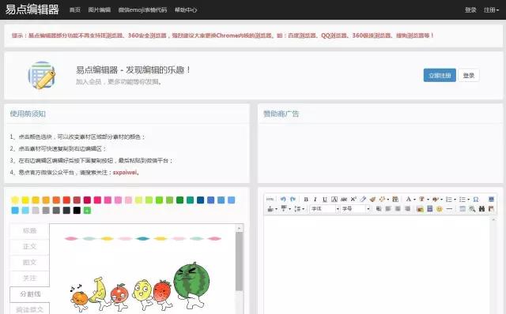Open 微信emoji表情代码 nav item

pyautogui.click(x=142, y=10)
